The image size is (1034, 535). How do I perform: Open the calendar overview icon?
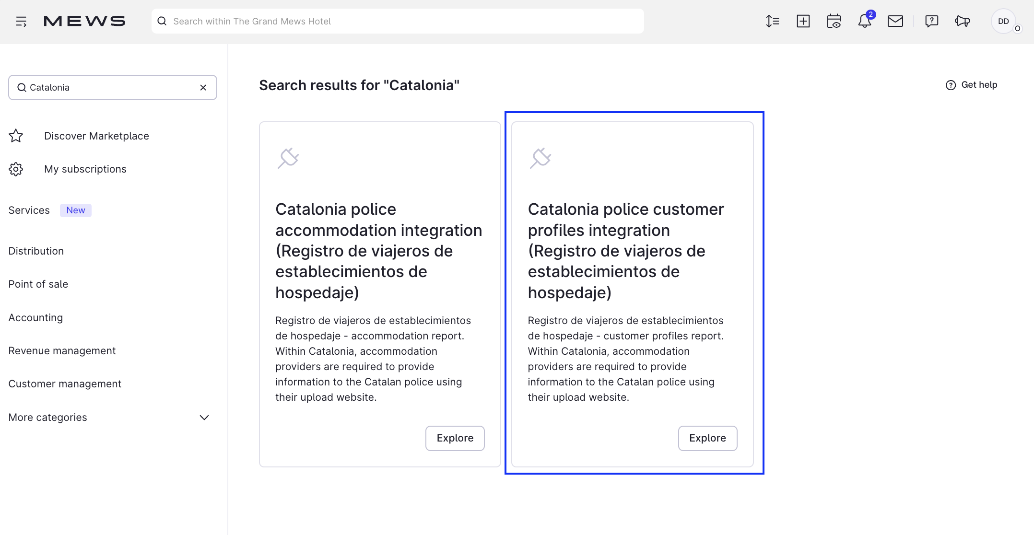pyautogui.click(x=834, y=21)
